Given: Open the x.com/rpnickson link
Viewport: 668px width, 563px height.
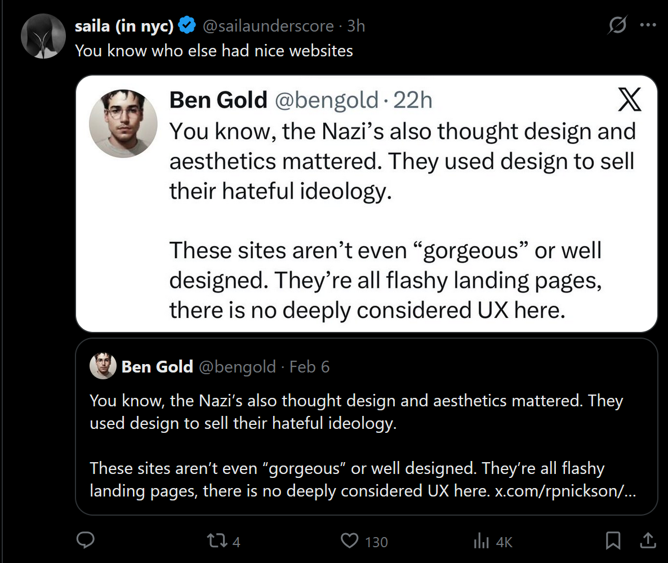Looking at the screenshot, I should 565,491.
